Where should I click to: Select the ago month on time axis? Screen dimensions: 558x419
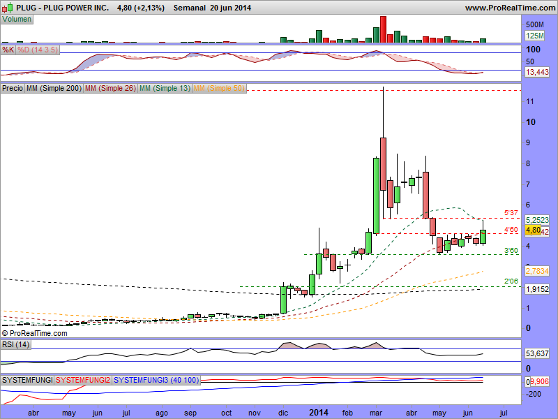coord(162,413)
